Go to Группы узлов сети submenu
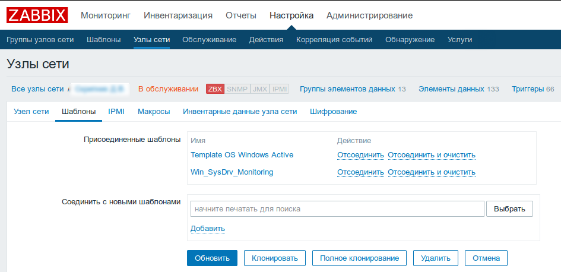This screenshot has width=561, height=272. pyautogui.click(x=40, y=40)
